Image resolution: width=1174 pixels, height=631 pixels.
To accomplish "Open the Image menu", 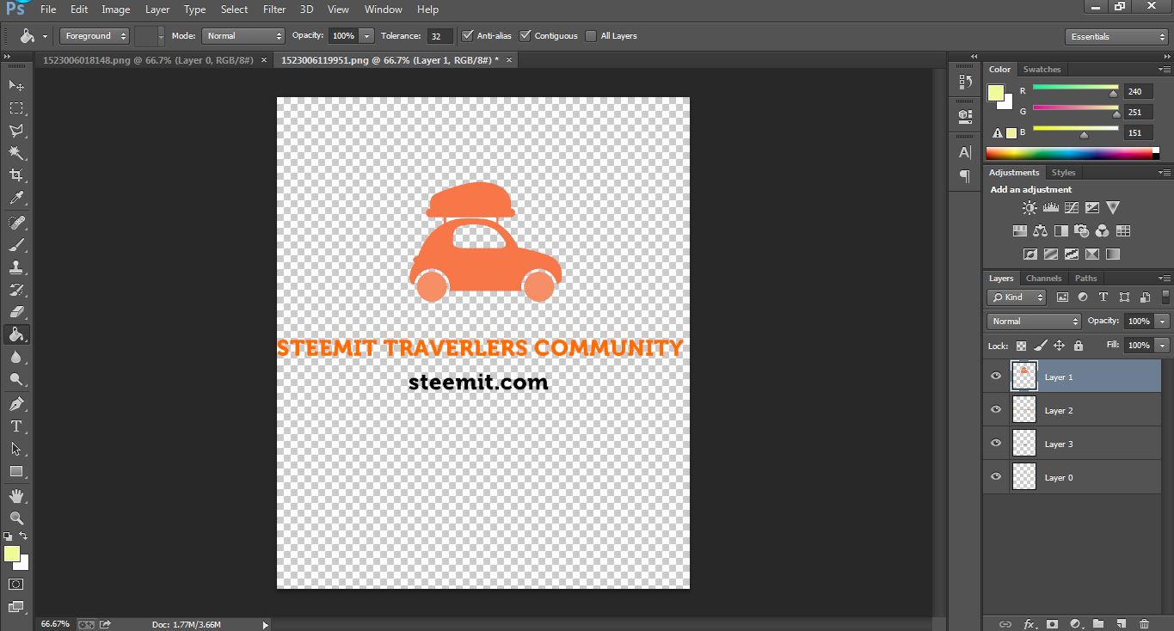I will 116,9.
